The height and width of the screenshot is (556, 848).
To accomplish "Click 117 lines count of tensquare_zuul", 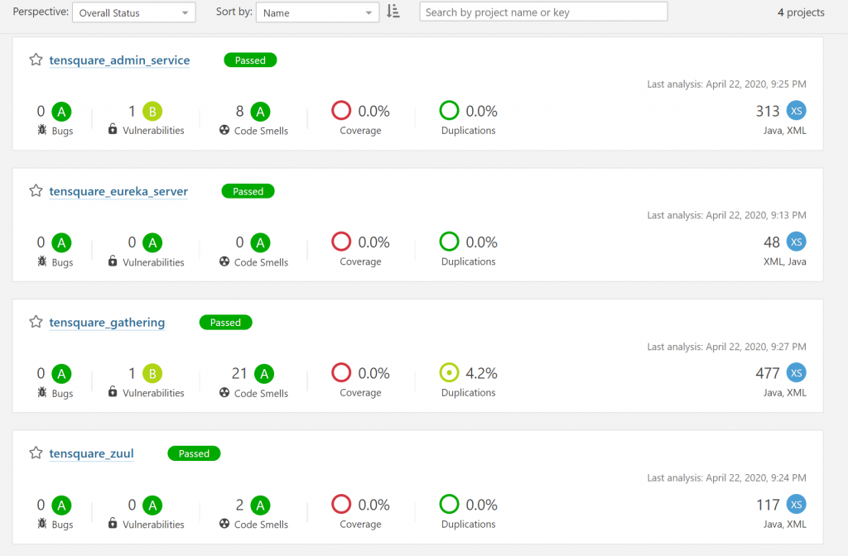I will pos(768,505).
